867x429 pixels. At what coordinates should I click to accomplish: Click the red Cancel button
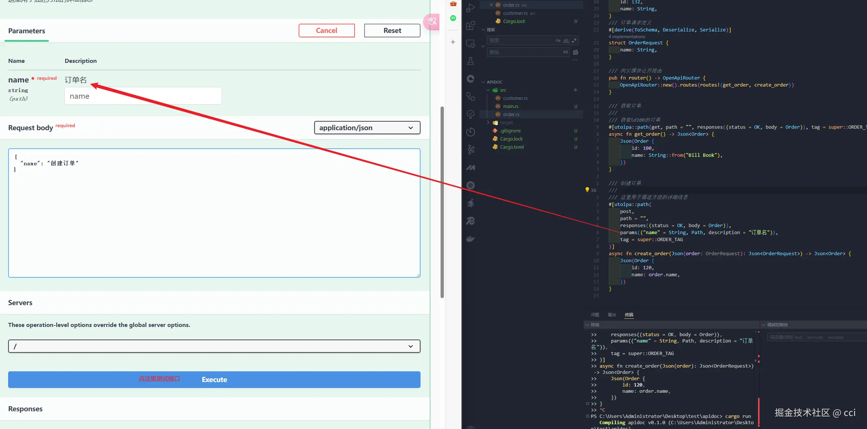coord(326,30)
